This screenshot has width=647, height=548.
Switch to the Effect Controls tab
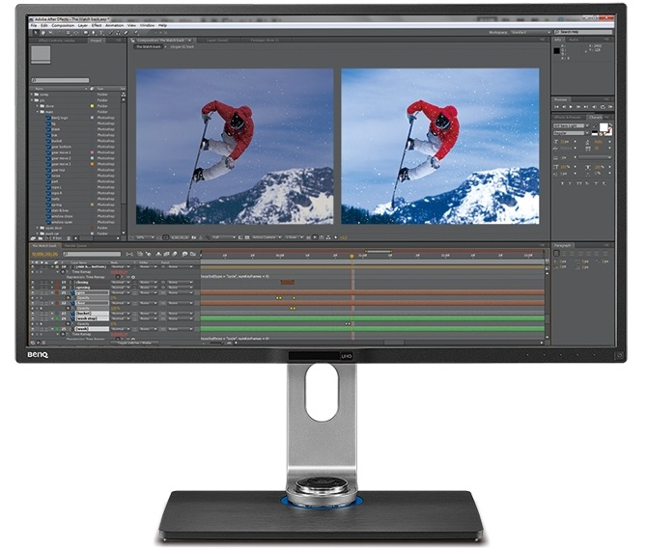[x=57, y=41]
